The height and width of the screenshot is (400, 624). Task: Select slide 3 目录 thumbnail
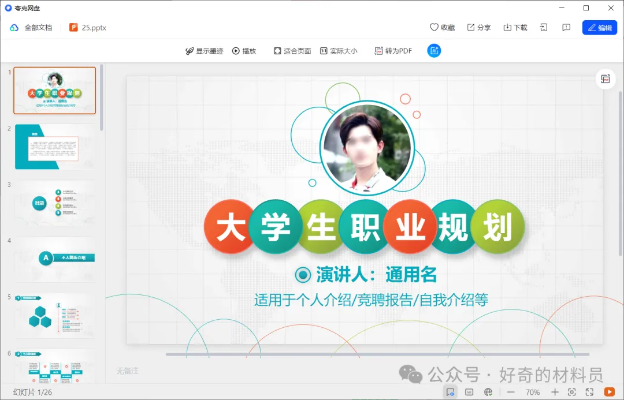pyautogui.click(x=55, y=203)
